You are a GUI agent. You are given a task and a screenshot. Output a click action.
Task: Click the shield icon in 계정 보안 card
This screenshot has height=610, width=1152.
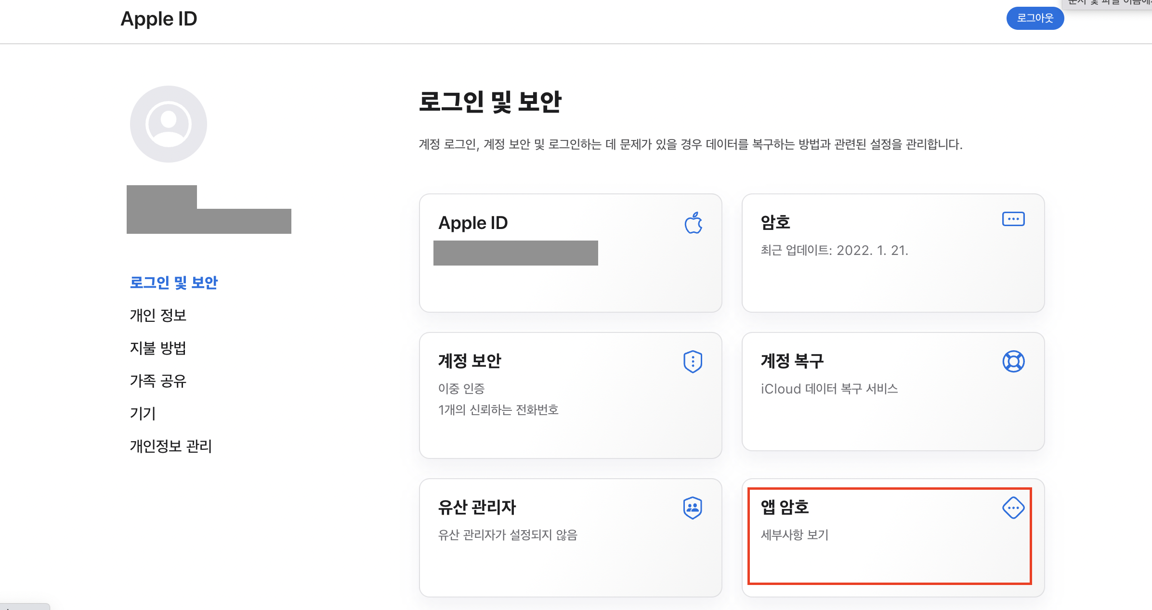point(693,361)
